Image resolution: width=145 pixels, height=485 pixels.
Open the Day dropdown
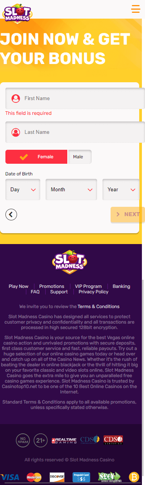23,189
